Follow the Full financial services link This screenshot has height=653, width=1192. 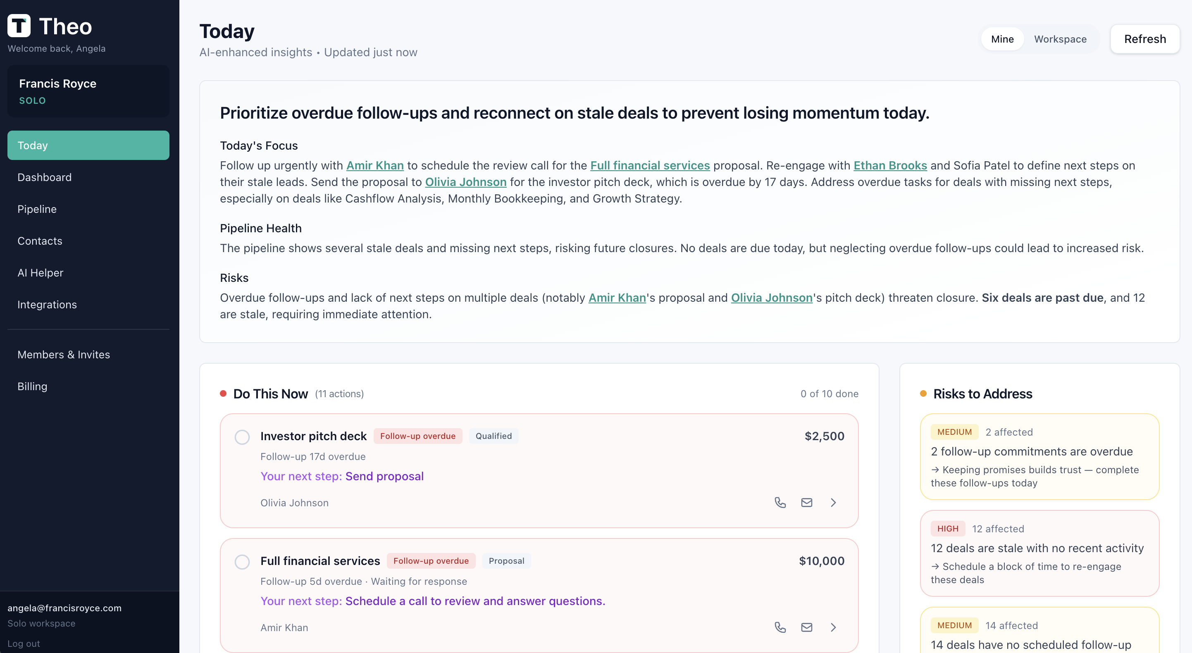pos(650,166)
